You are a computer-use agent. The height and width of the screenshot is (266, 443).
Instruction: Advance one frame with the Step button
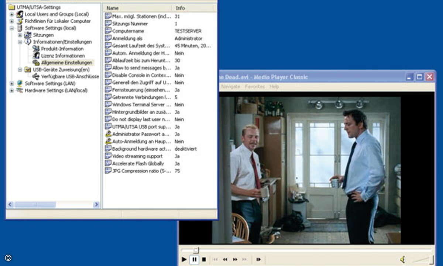point(259,260)
